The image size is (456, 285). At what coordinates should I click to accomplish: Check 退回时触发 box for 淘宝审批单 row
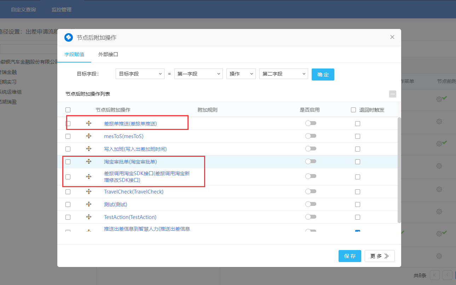coord(358,162)
